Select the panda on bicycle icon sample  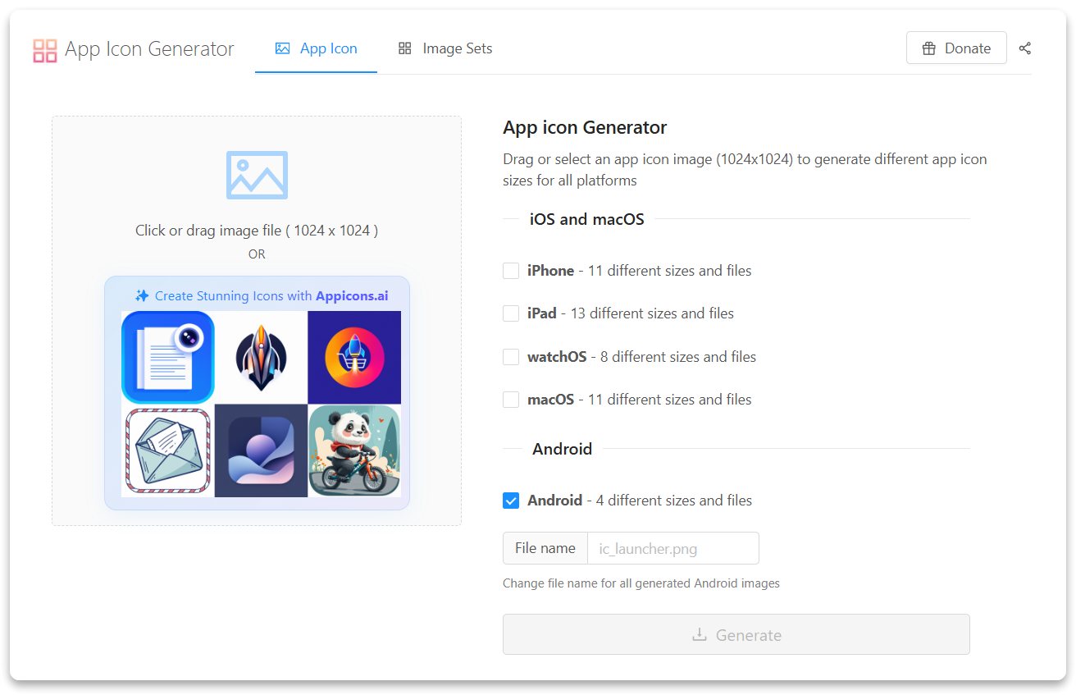click(354, 450)
